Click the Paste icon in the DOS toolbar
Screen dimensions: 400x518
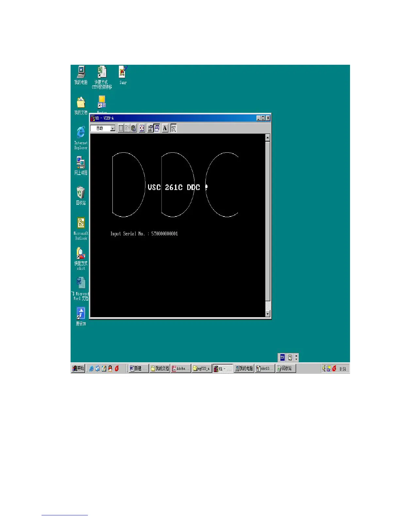pyautogui.click(x=133, y=128)
